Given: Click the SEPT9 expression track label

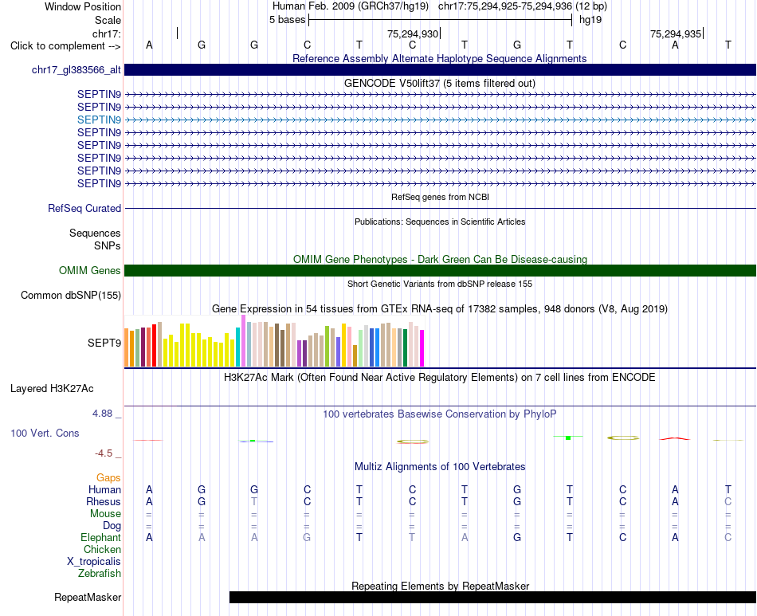Looking at the screenshot, I should (104, 343).
